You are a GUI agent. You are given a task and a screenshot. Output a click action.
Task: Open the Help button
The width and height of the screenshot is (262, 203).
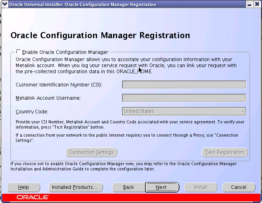pyautogui.click(x=24, y=187)
